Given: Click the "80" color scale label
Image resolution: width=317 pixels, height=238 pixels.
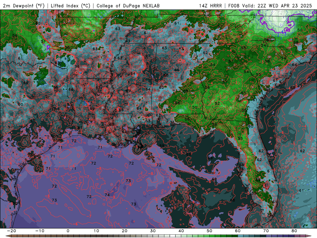Looking at the screenshot, I should (x=294, y=231).
